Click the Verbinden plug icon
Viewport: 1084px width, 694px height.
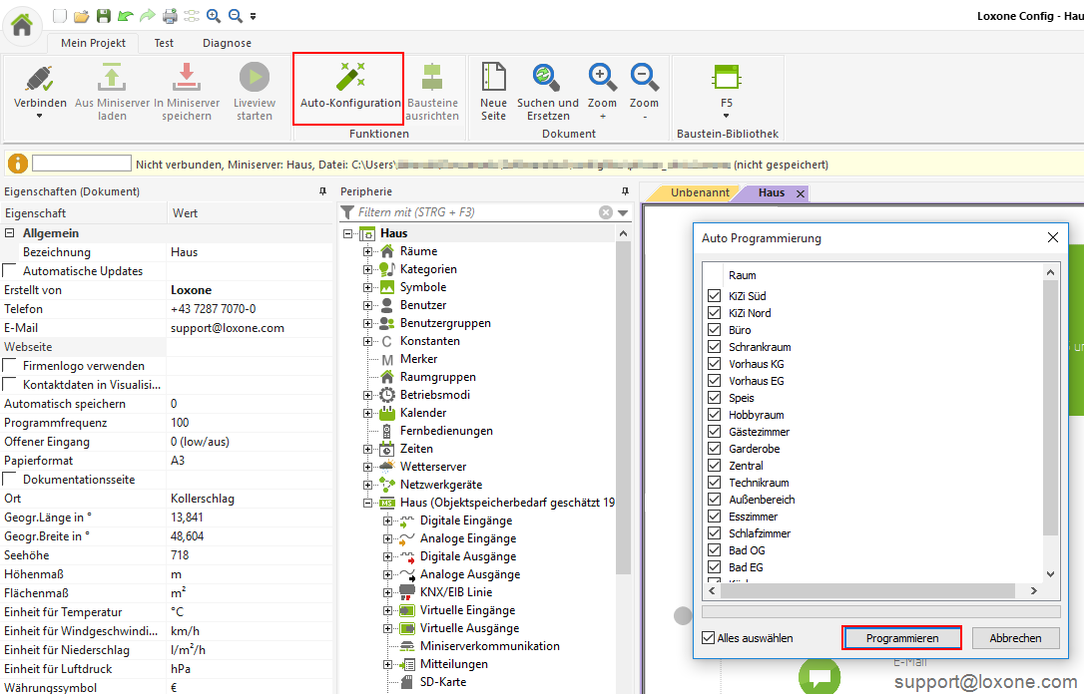click(40, 78)
